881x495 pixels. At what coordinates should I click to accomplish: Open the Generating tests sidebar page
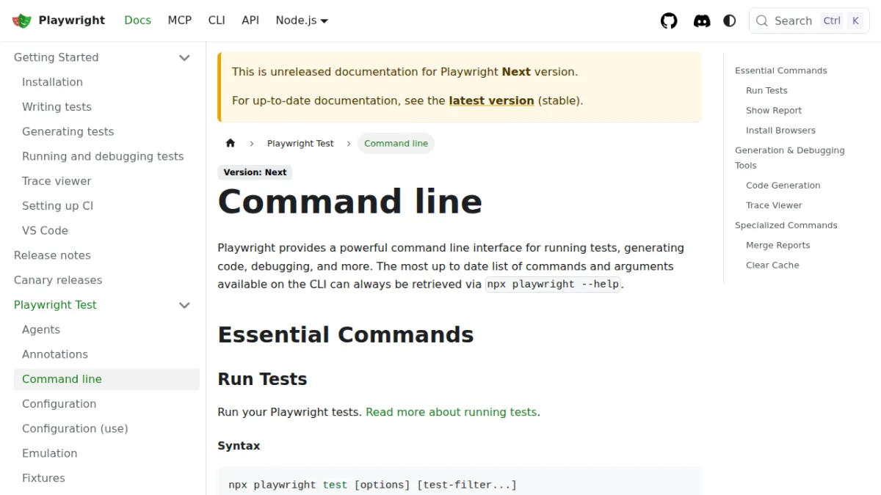(68, 132)
